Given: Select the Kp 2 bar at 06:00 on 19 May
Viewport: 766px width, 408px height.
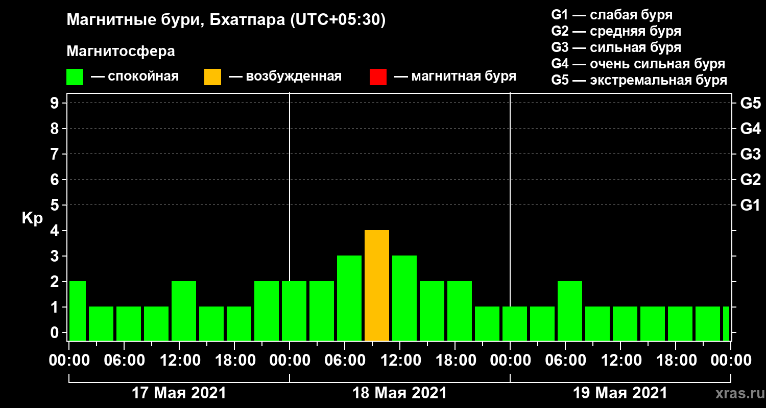Looking at the screenshot, I should [x=570, y=311].
